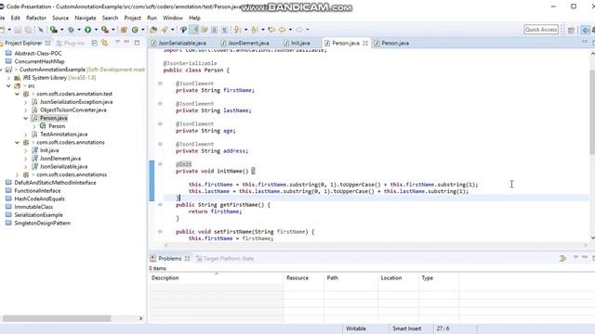Click the Back navigation yellow arrow
The image size is (595, 334).
click(282, 30)
